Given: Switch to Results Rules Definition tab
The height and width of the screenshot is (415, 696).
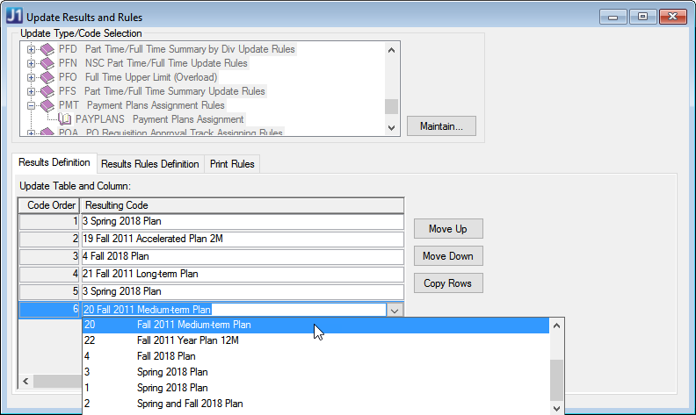Looking at the screenshot, I should point(149,164).
